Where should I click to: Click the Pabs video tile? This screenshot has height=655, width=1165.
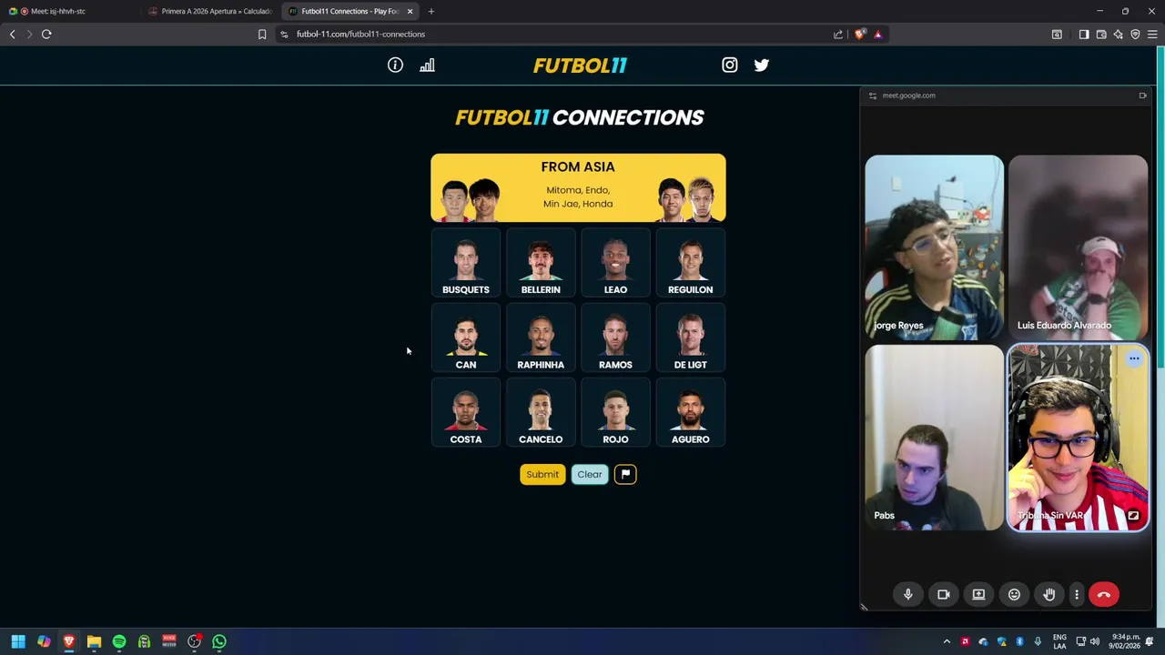tap(934, 438)
